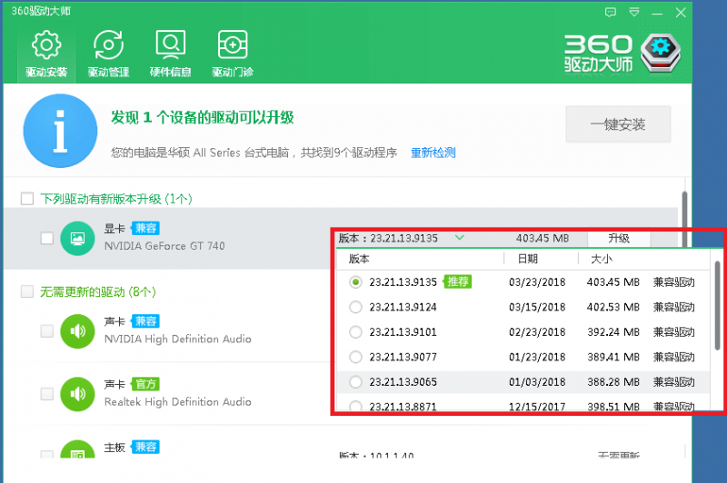The height and width of the screenshot is (483, 727).
Task: Select version 23.21.13.9101 radio button
Action: pyautogui.click(x=355, y=332)
